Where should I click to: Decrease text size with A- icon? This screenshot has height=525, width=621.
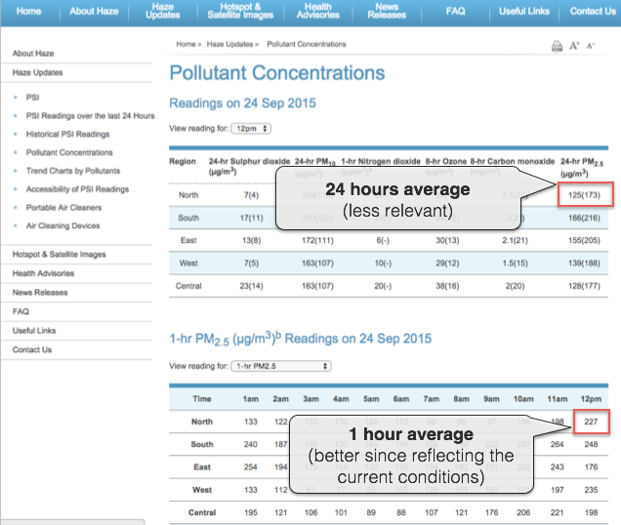click(x=591, y=46)
